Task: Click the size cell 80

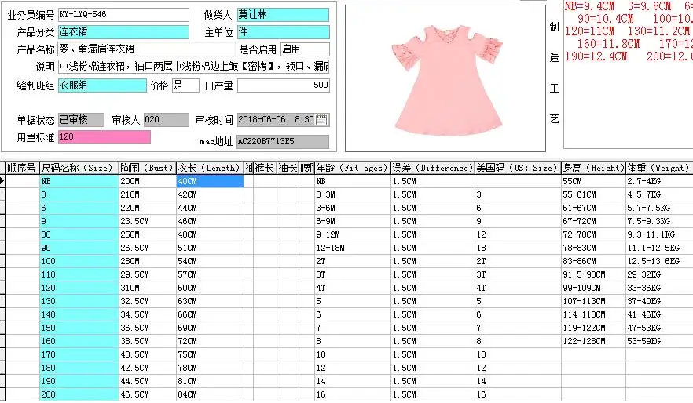Action: (79, 234)
